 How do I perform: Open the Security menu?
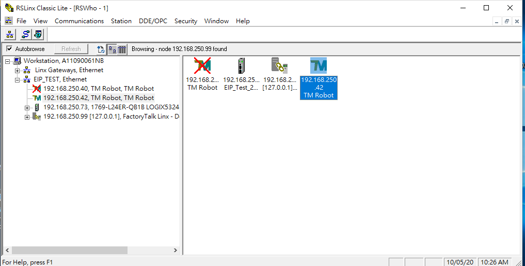pyautogui.click(x=186, y=21)
